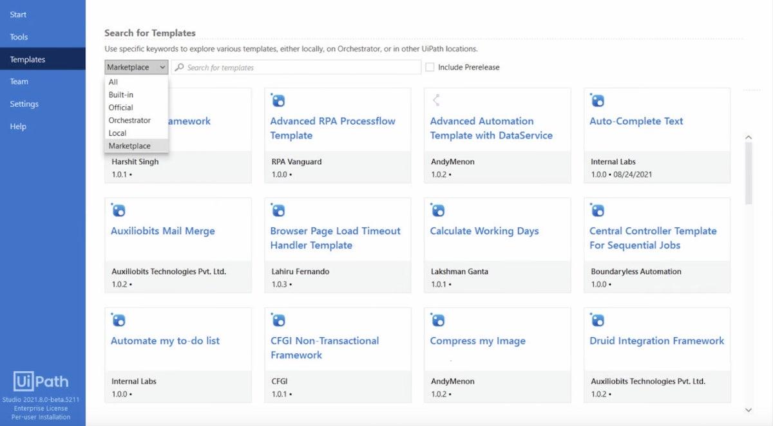Click the Druid Integration Framework template icon
The height and width of the screenshot is (426, 773).
(597, 320)
